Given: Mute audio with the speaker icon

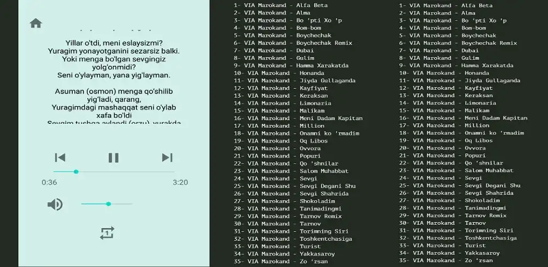Looking at the screenshot, I should (x=55, y=204).
